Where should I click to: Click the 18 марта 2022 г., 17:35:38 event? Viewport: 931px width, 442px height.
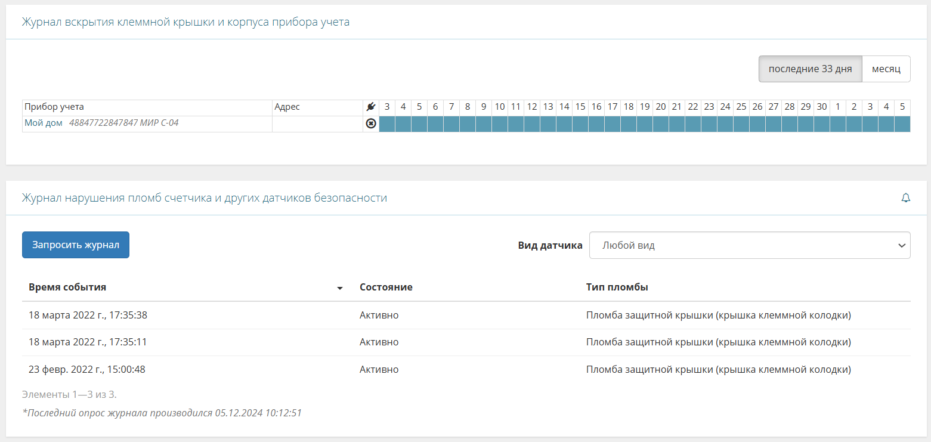pyautogui.click(x=88, y=315)
